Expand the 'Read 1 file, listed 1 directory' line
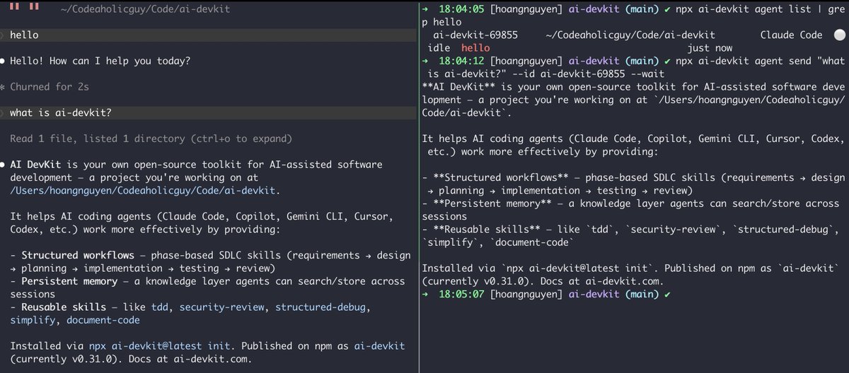Screen dimensions: 849x373 [151, 138]
